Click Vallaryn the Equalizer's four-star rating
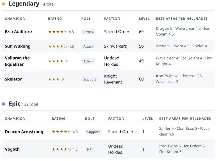Screen dimensions: 217x161 click(x=58, y=61)
